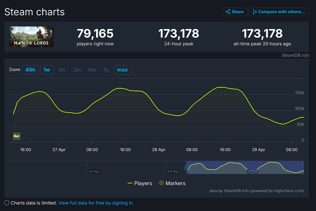Click the yellow-green Players line legend icon
The height and width of the screenshot is (211, 316).
coord(130,183)
